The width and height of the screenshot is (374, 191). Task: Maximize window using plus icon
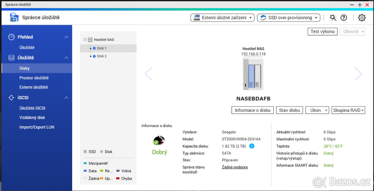point(360,5)
